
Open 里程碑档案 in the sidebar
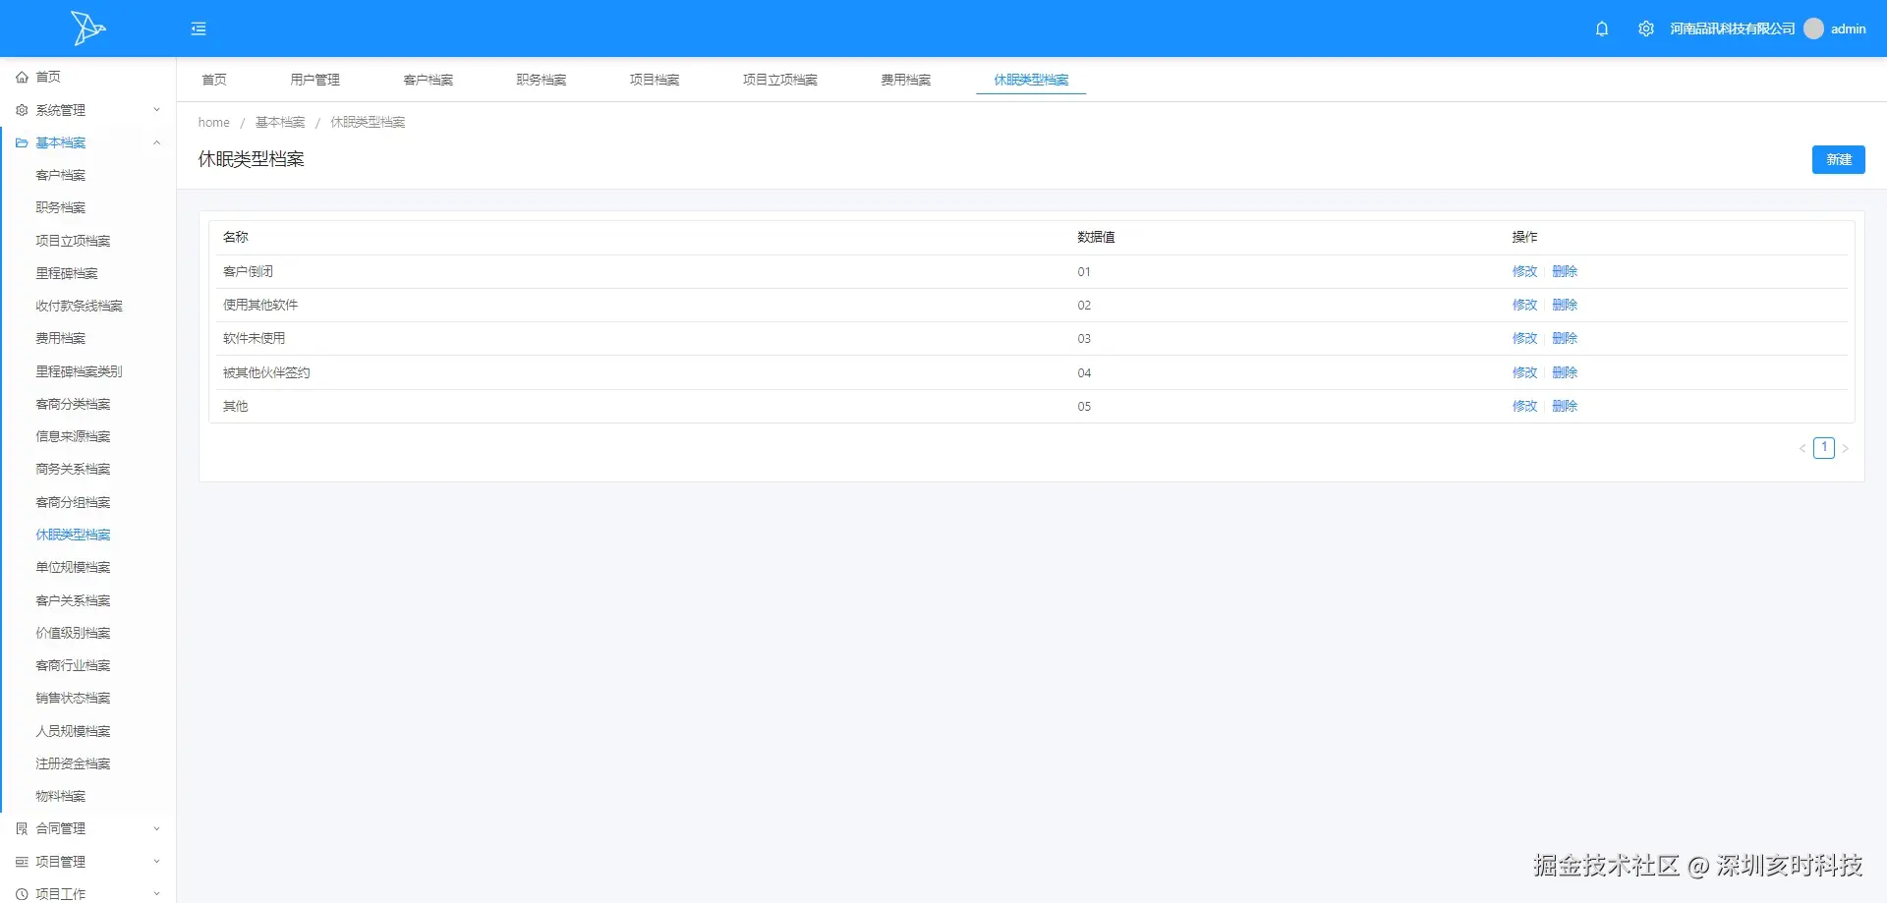(x=67, y=273)
